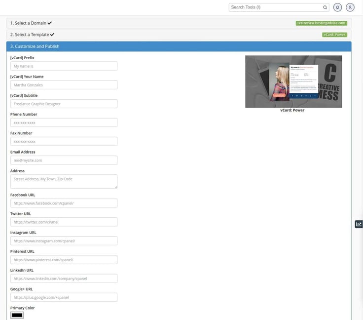Click the Facebook URL label

(23, 195)
